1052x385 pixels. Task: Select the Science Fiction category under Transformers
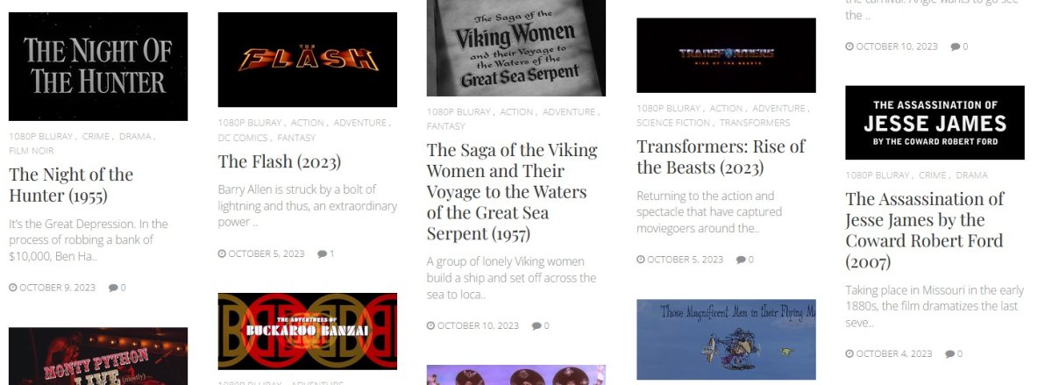click(673, 123)
